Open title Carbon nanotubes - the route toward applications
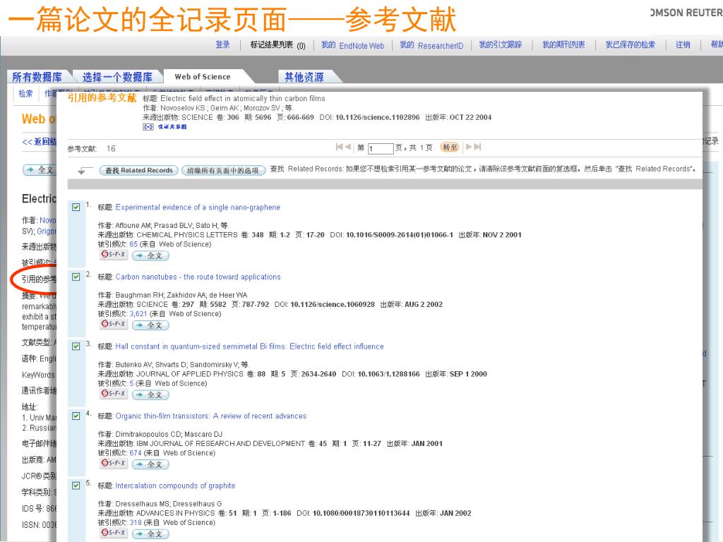723x542 pixels. click(x=198, y=277)
